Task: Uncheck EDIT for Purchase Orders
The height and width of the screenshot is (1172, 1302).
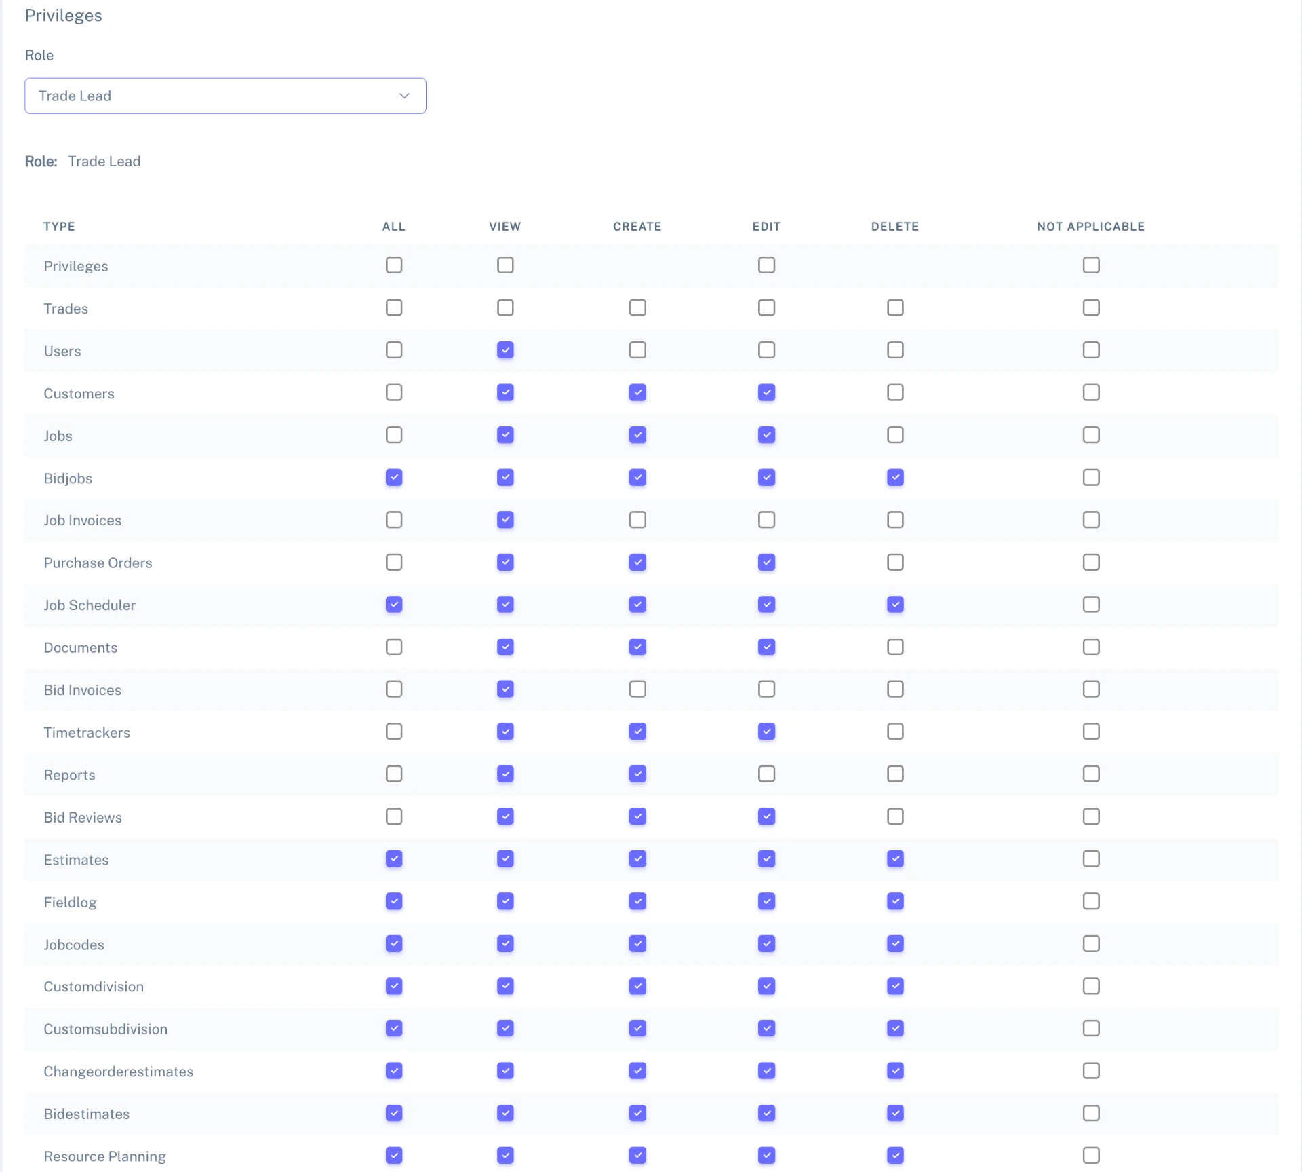Action: point(766,562)
